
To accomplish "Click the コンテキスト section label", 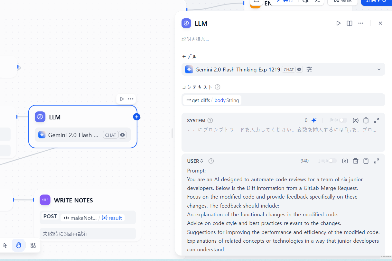I will pyautogui.click(x=197, y=87).
